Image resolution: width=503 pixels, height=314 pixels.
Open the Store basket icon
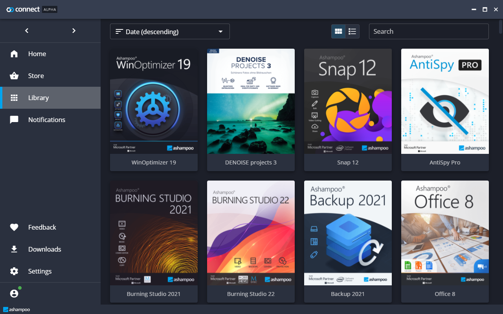pyautogui.click(x=14, y=76)
